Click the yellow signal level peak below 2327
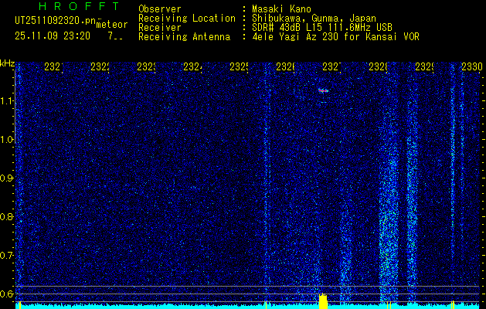Viewport: 486px width, 309px height. tap(323, 301)
